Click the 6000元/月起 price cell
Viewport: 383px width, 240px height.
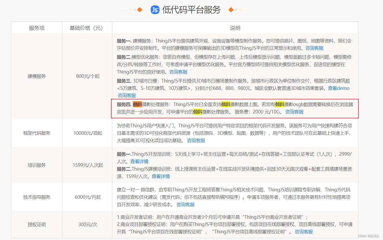pyautogui.click(x=88, y=197)
